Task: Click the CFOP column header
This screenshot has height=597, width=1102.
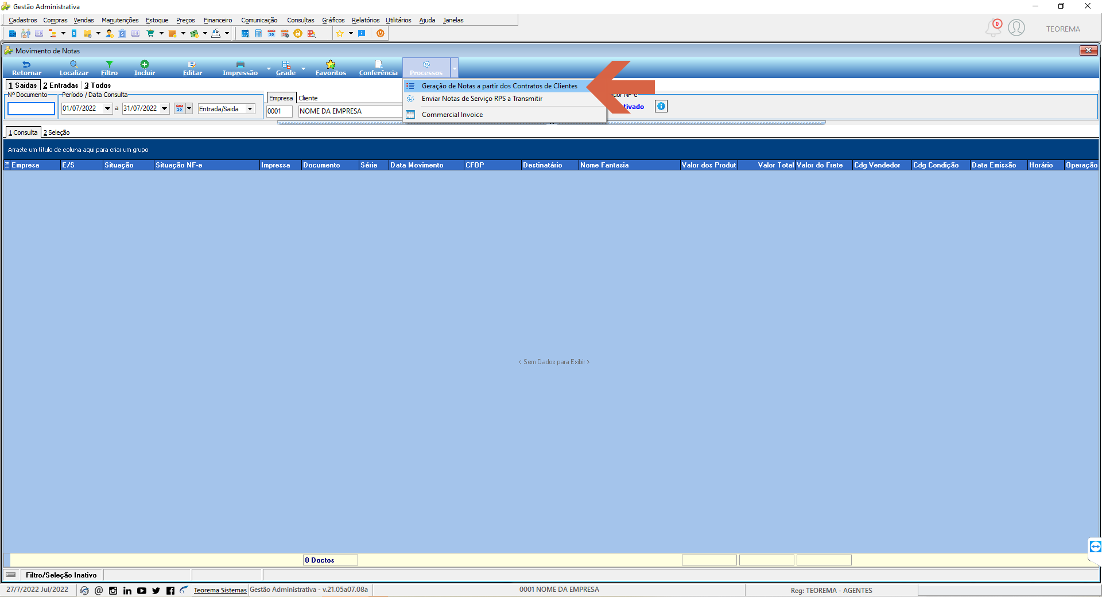Action: pos(492,165)
